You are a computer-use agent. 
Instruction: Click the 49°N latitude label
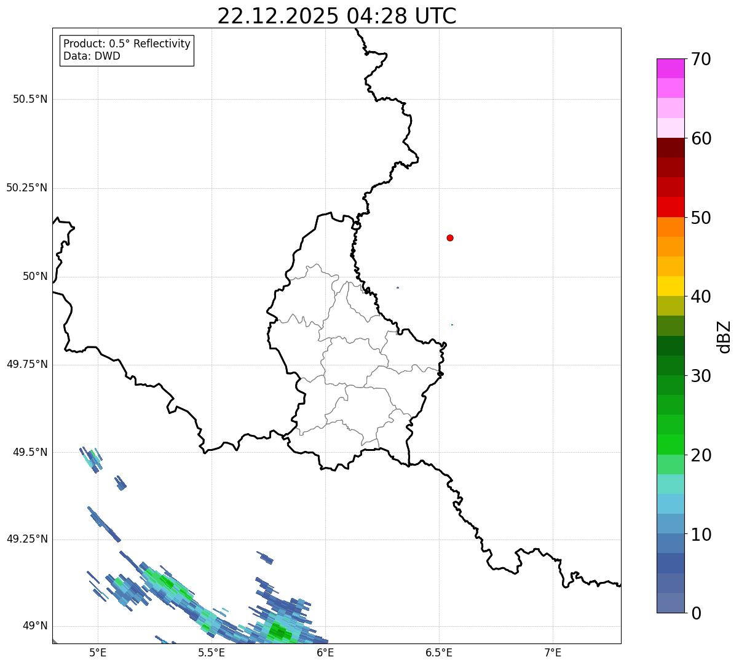(x=35, y=626)
